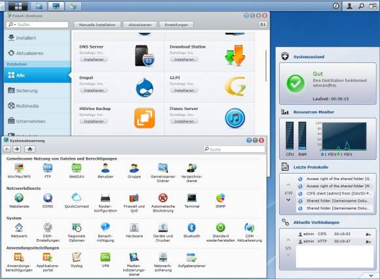Viewport: 380px width, 279px height.
Task: Open the Webdienste icon
Action: coord(19,198)
